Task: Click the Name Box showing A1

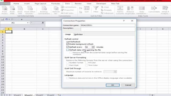Action: pyautogui.click(x=13, y=23)
